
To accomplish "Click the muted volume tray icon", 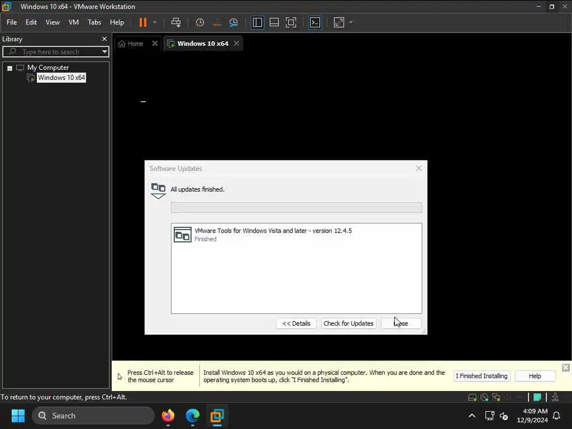I will pyautogui.click(x=504, y=416).
